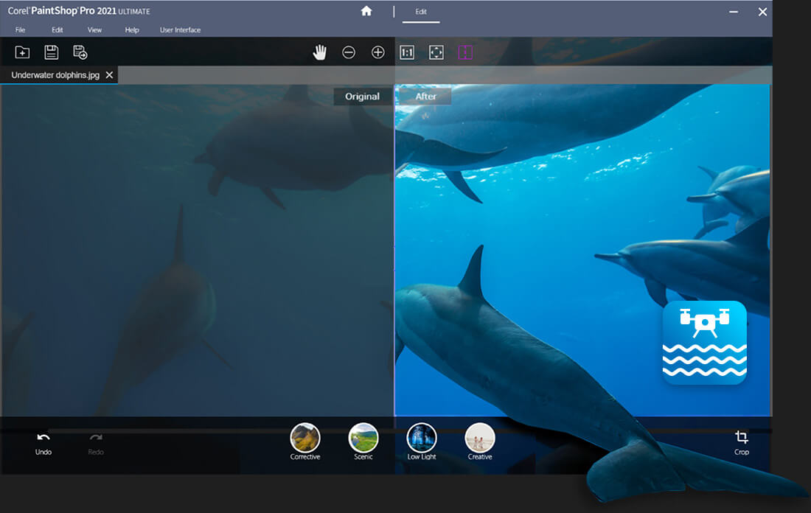
Task: Switch to the Edit workspace tab
Action: (421, 12)
